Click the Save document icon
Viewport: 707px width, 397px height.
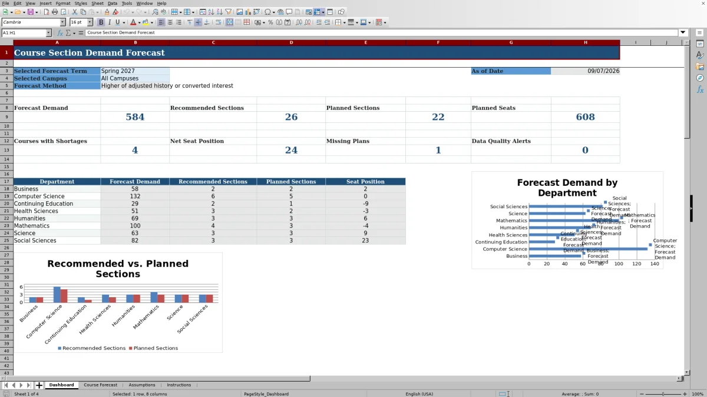(x=29, y=12)
